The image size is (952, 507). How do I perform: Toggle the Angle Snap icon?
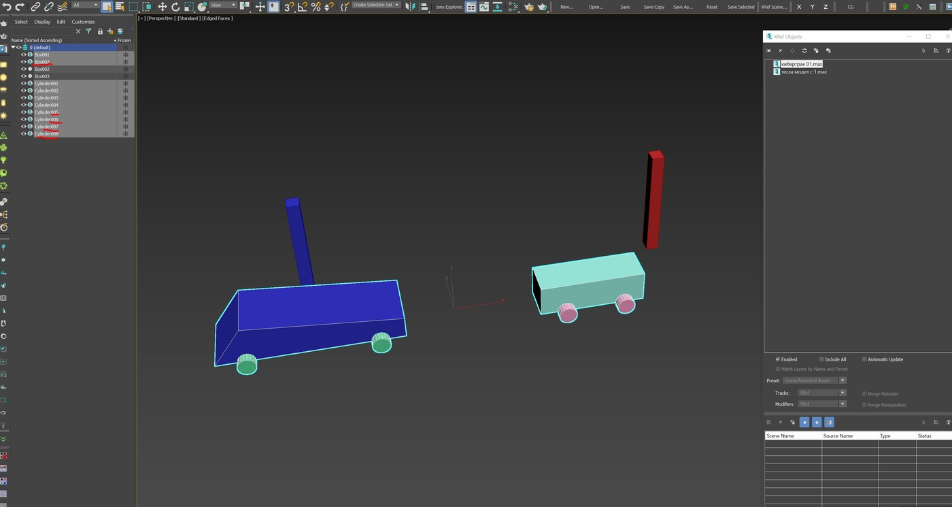(303, 6)
